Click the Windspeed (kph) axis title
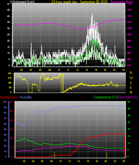Viewport: 139px width, 165px height. pos(22,1)
